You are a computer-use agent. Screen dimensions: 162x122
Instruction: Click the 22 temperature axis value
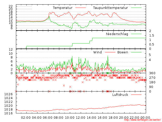coord(11,6)
